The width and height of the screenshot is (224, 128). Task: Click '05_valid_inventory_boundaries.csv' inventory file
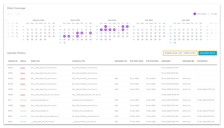coord(86,116)
